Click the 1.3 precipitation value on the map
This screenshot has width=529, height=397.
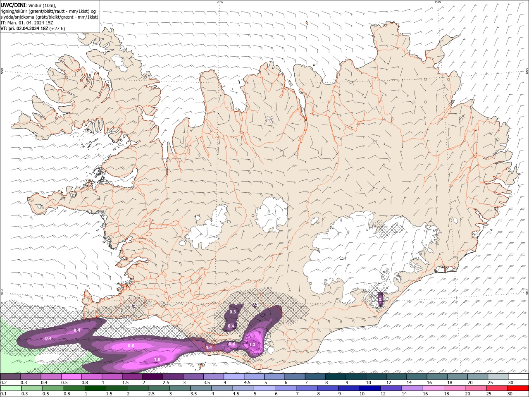coord(252,344)
